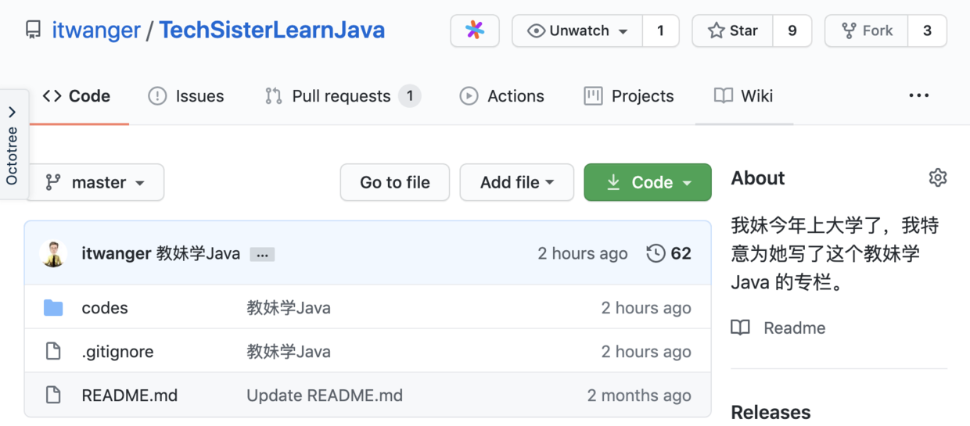Click the Go to file button

click(x=395, y=182)
